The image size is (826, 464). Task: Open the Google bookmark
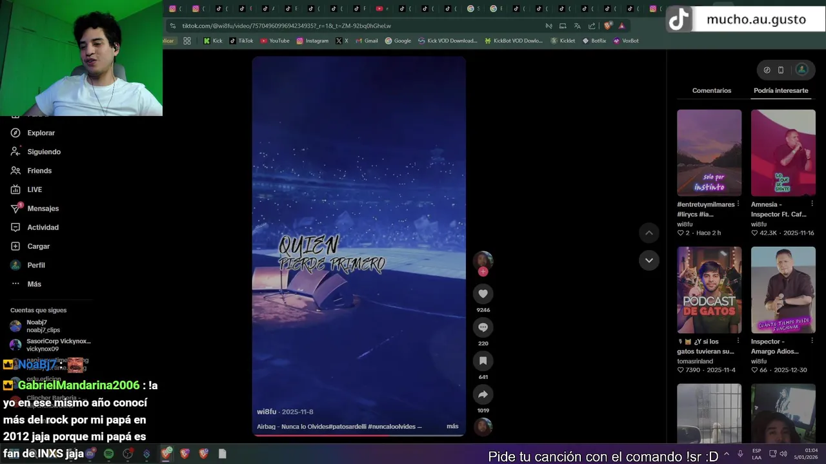click(x=398, y=41)
